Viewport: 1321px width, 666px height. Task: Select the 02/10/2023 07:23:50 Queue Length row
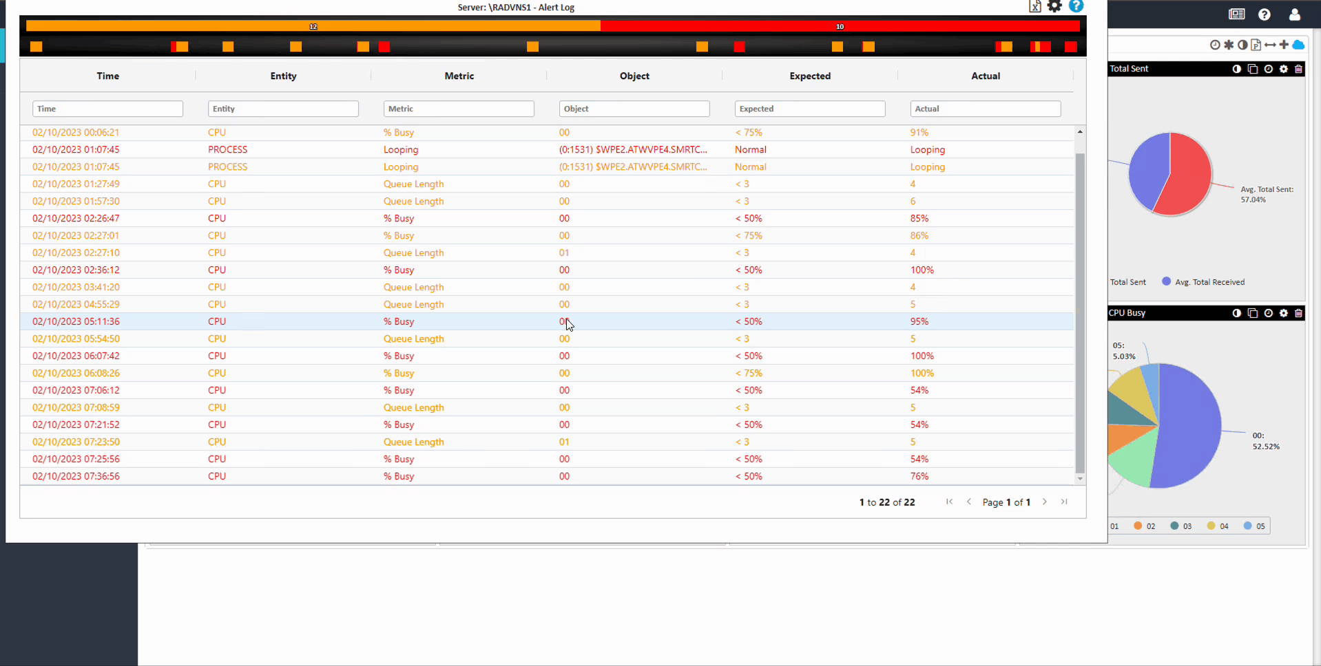click(x=547, y=442)
